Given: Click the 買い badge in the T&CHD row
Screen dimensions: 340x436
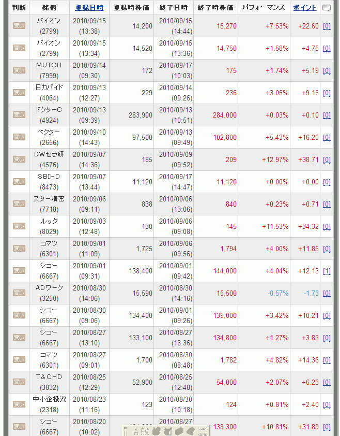Looking at the screenshot, I should 19,382.
